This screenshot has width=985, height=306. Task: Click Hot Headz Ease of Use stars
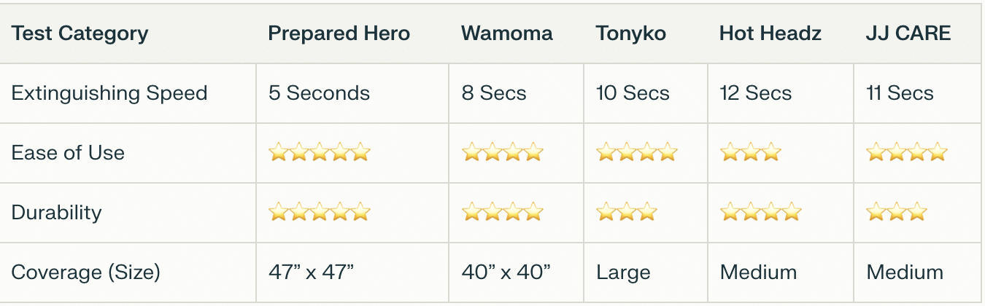pos(751,152)
